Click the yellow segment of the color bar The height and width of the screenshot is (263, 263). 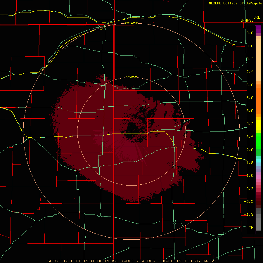pos(258,125)
